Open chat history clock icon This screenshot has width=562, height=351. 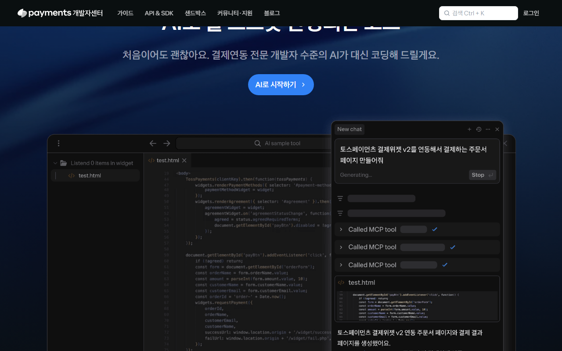479,129
